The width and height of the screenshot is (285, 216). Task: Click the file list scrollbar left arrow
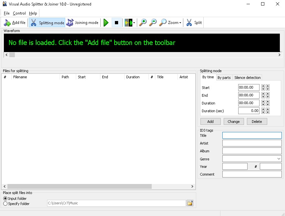point(5,186)
